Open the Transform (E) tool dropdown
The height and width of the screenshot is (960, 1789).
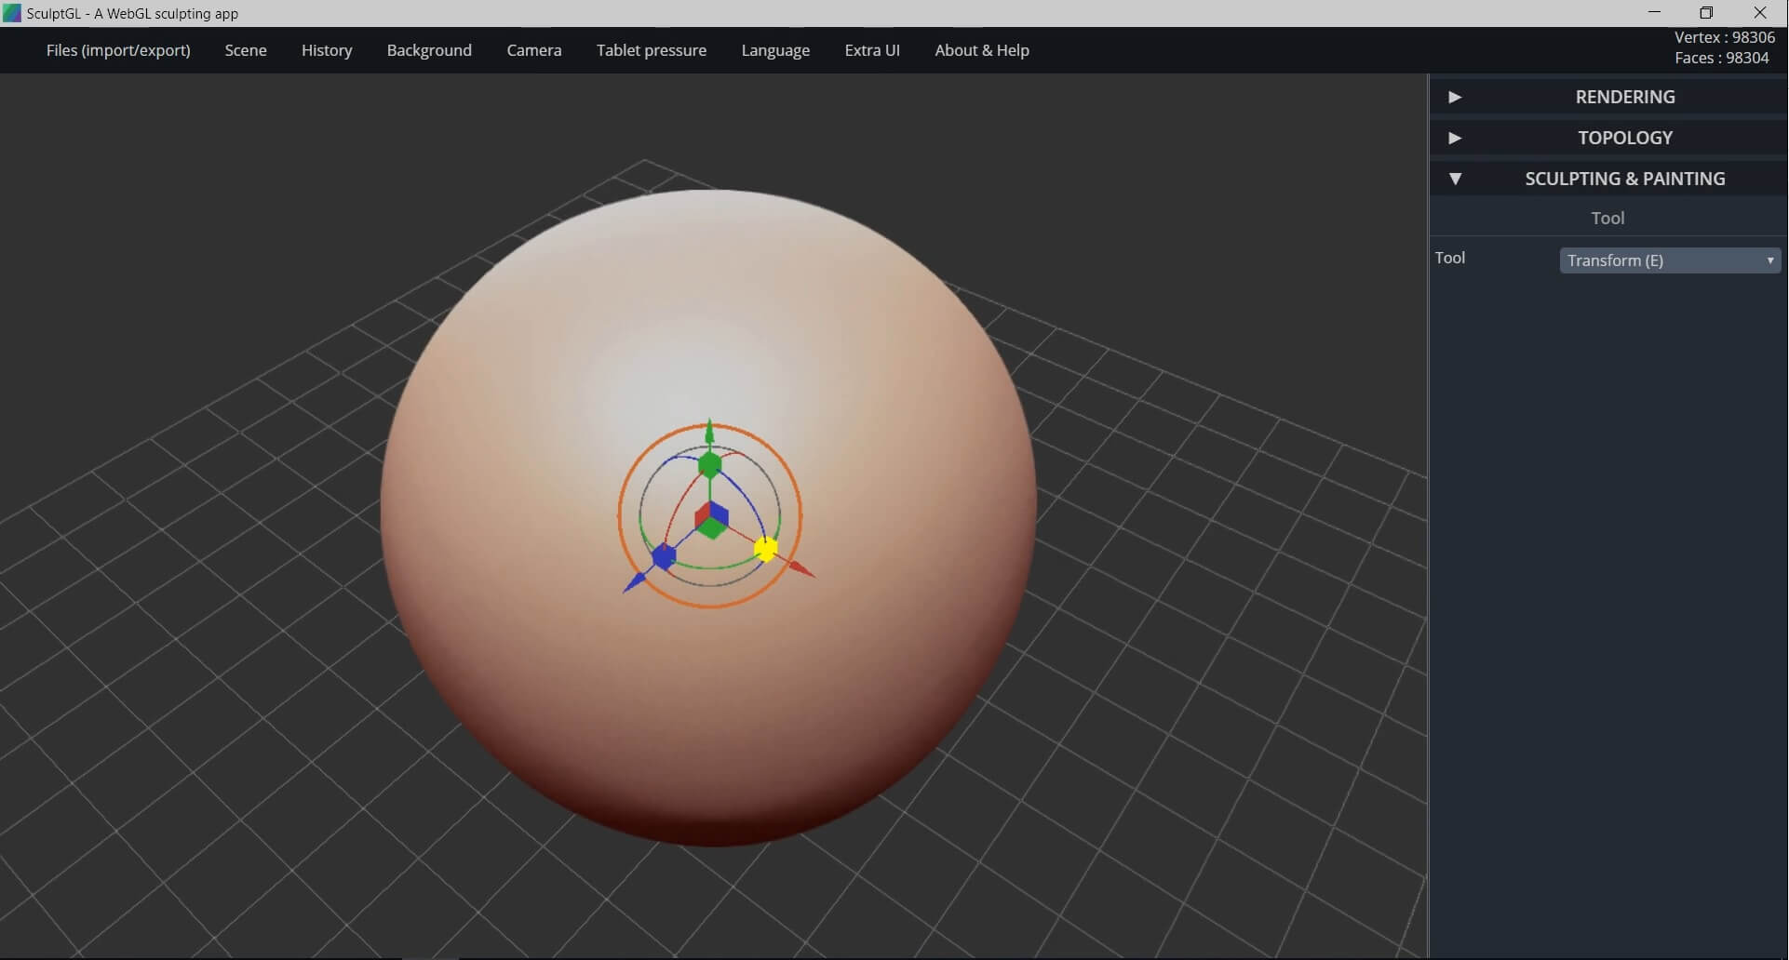(1670, 260)
